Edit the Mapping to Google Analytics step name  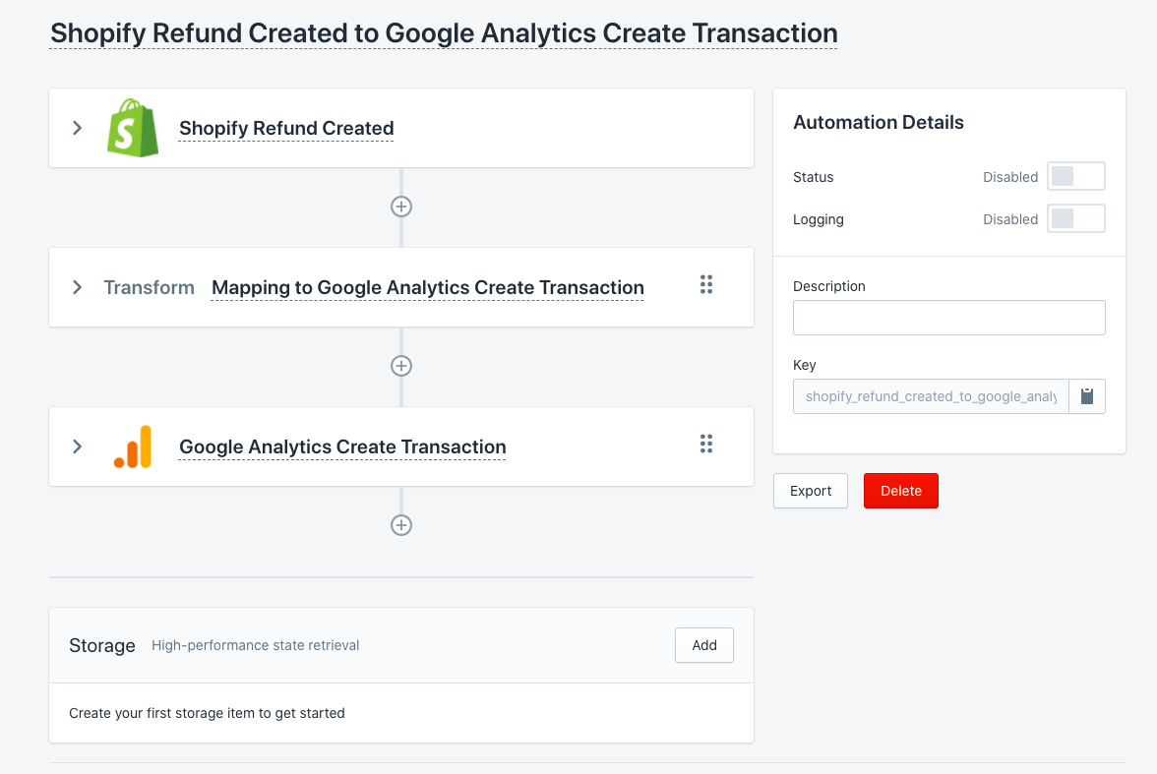point(428,288)
